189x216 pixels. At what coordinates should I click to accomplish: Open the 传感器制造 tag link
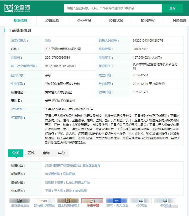point(52,174)
